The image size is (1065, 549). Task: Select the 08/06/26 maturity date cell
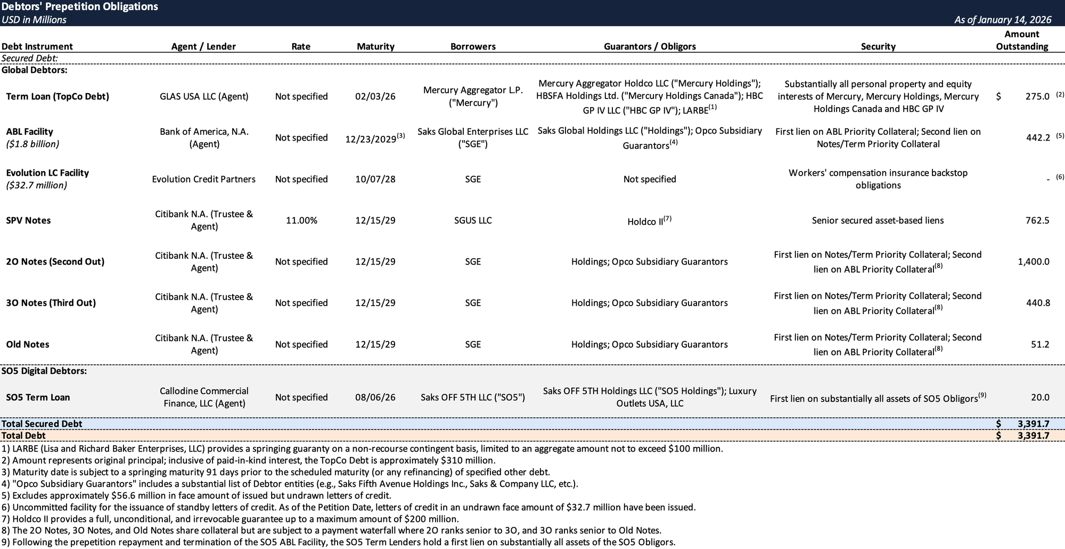(375, 397)
